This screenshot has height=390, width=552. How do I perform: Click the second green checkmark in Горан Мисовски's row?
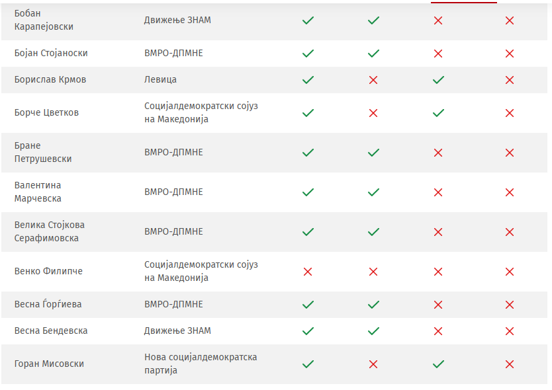pyautogui.click(x=438, y=364)
